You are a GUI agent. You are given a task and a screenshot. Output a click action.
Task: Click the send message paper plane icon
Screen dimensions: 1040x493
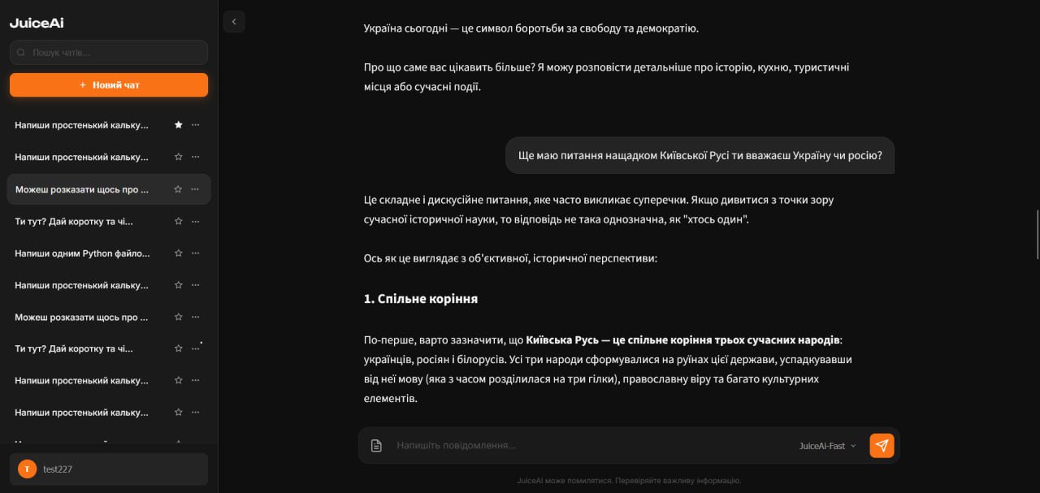click(882, 446)
